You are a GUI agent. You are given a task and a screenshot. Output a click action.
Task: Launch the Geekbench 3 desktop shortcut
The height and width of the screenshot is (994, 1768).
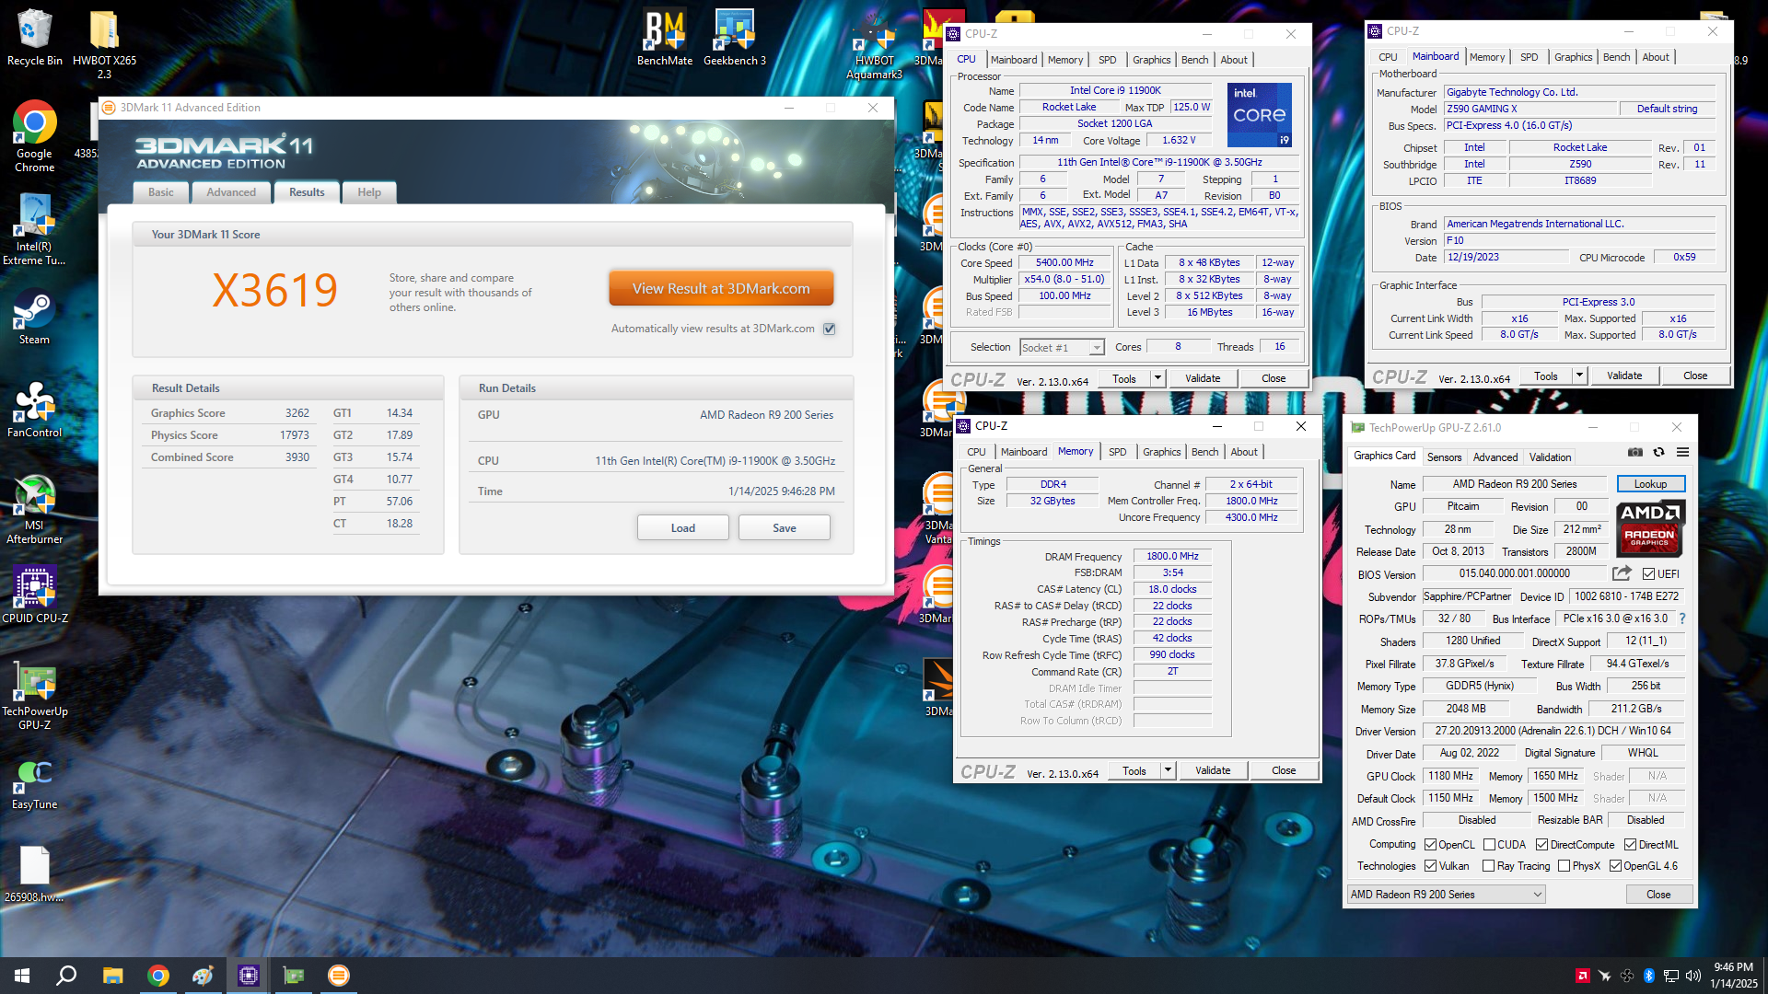(734, 38)
